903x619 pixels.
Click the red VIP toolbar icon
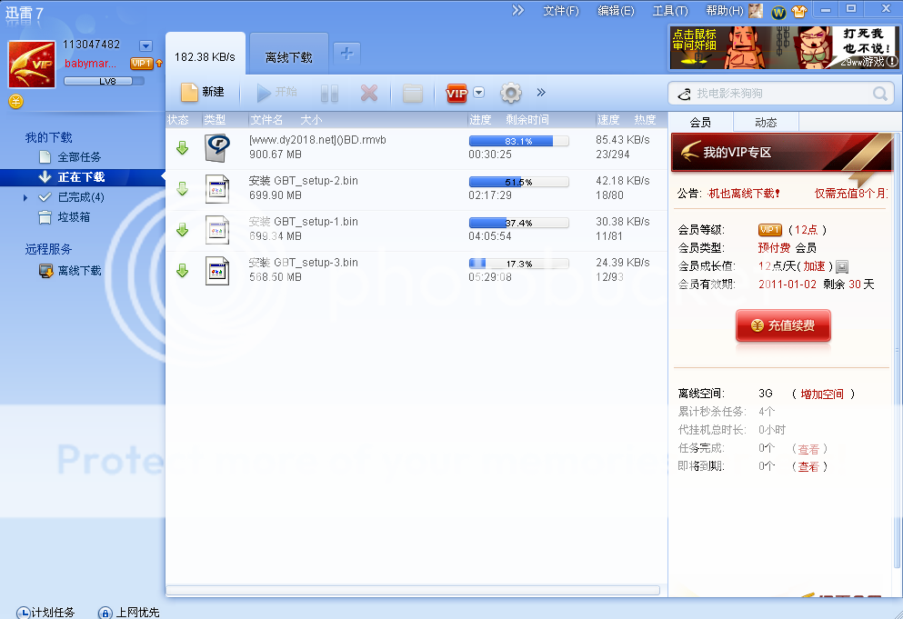(x=457, y=93)
